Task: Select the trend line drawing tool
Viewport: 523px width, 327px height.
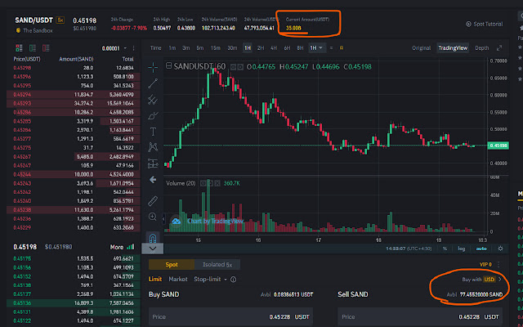Action: 153,83
